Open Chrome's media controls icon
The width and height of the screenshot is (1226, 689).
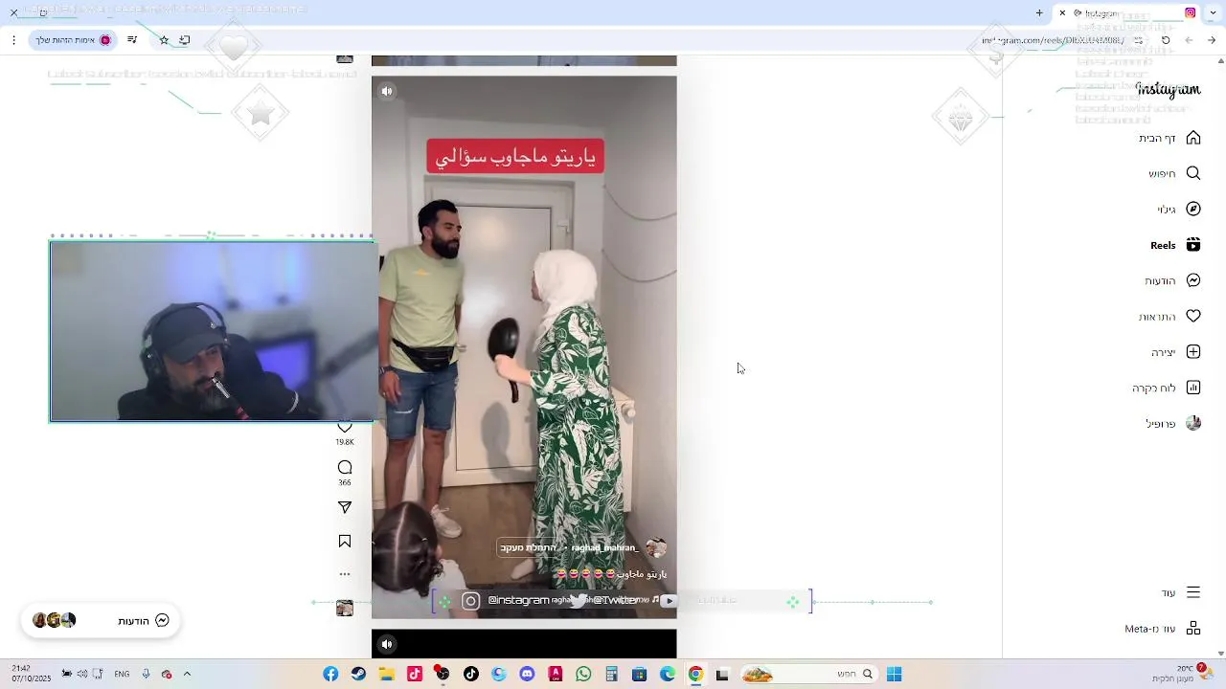coord(132,40)
